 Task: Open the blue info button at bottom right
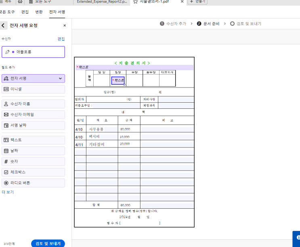296,239
